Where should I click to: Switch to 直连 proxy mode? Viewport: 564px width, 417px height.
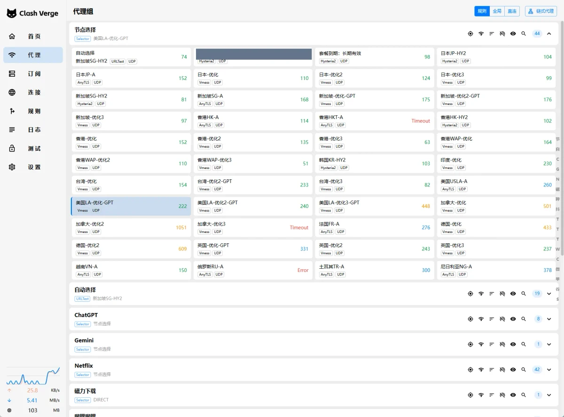512,11
